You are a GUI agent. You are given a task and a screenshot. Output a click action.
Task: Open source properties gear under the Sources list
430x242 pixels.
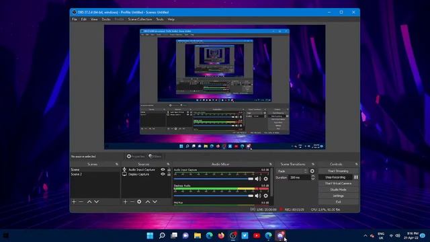(139, 202)
